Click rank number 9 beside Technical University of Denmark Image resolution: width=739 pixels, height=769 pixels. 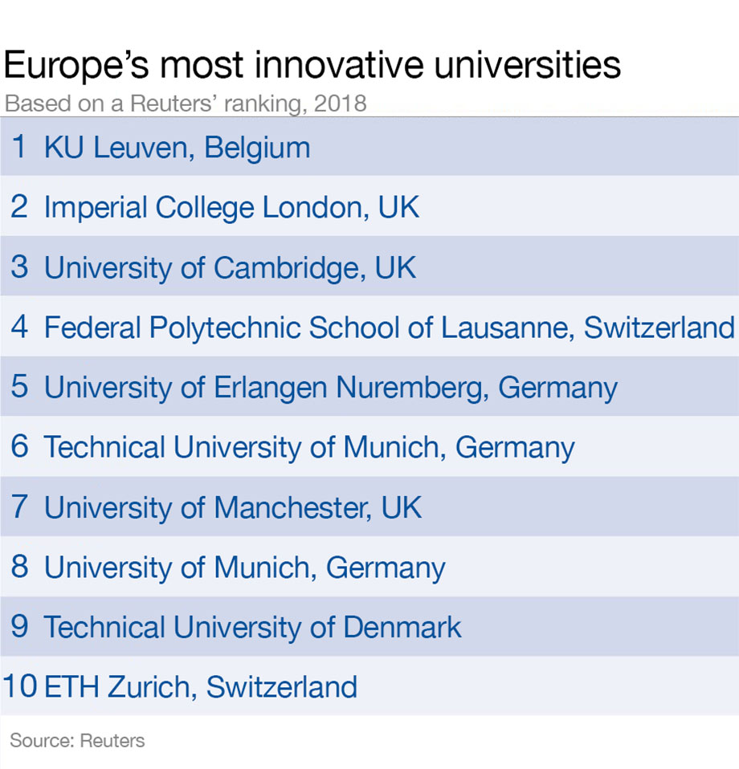tap(19, 627)
